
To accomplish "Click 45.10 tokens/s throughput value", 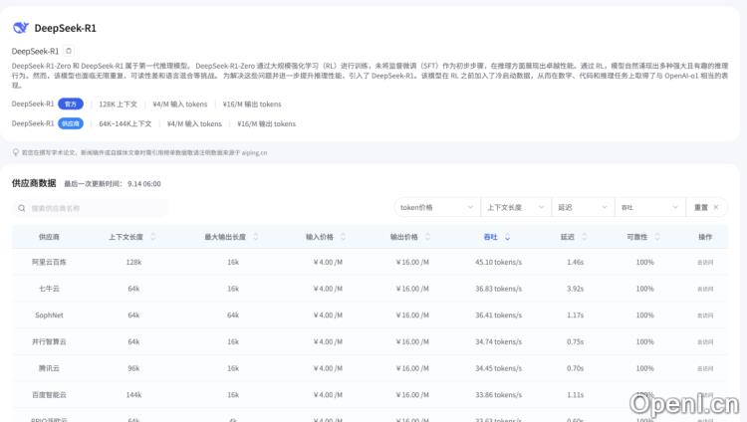I will pyautogui.click(x=498, y=262).
